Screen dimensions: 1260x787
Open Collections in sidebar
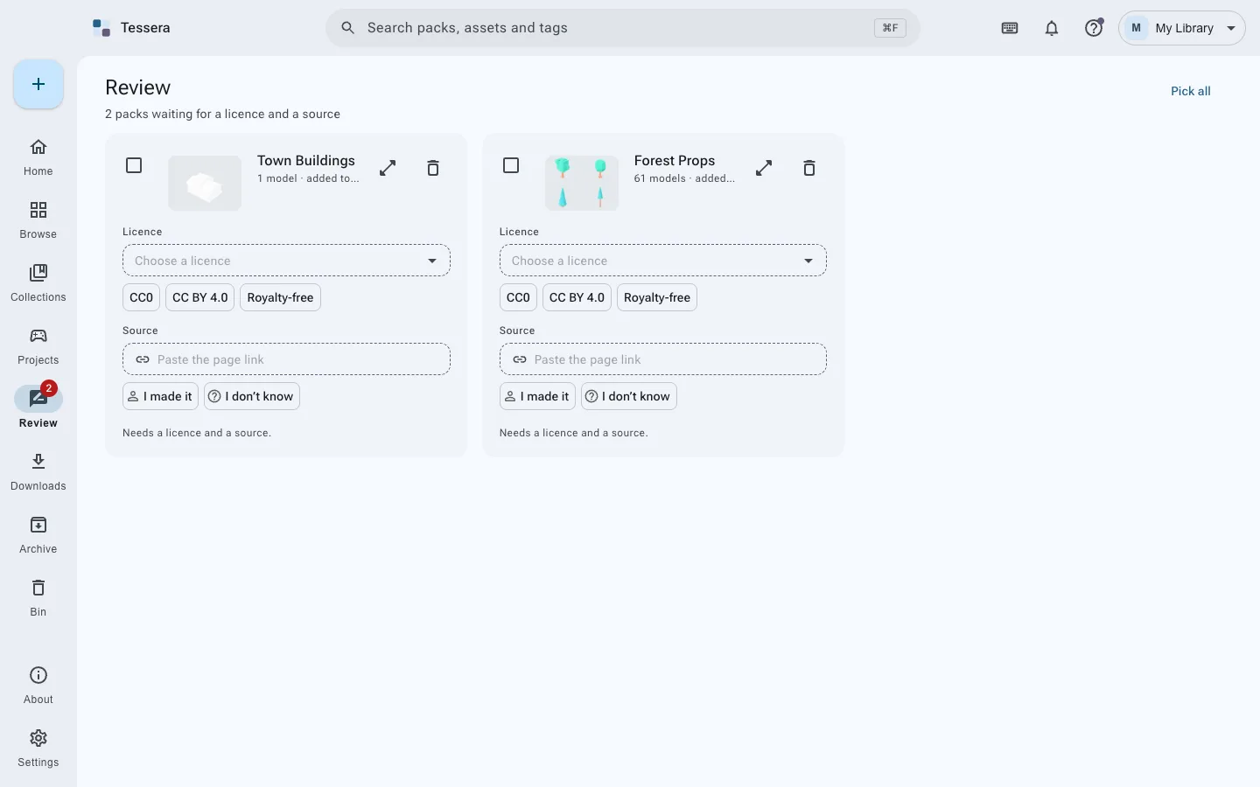tap(38, 283)
